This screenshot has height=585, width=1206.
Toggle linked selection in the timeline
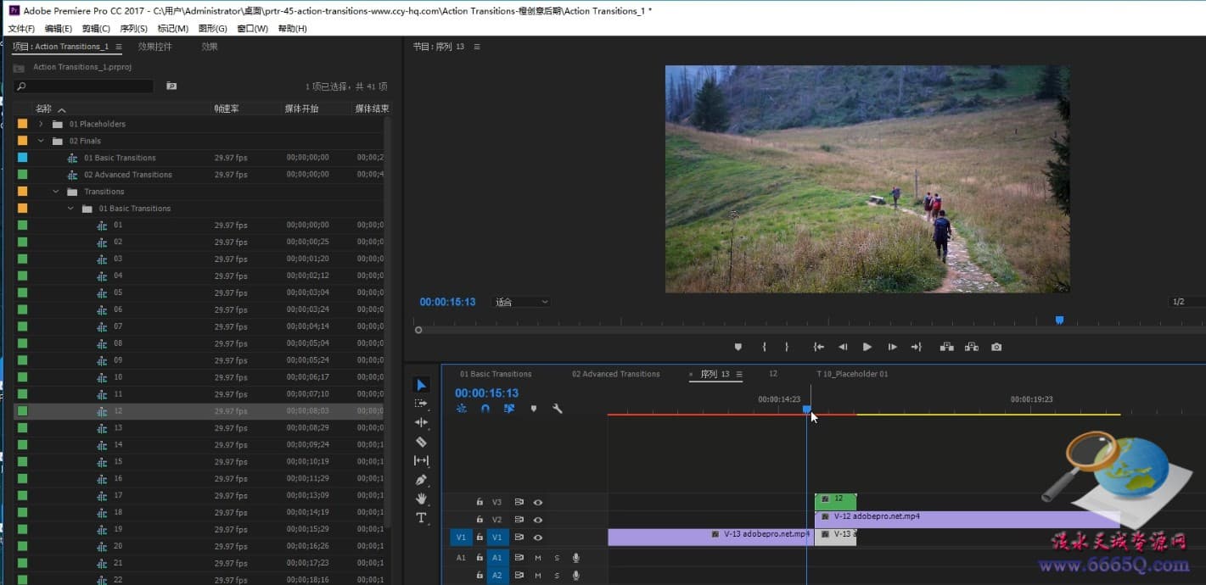tap(508, 409)
